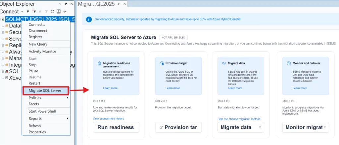The image size is (339, 145).
Task: Click the clipboard icon on Migration readiness assessment card
Action: 99,63
